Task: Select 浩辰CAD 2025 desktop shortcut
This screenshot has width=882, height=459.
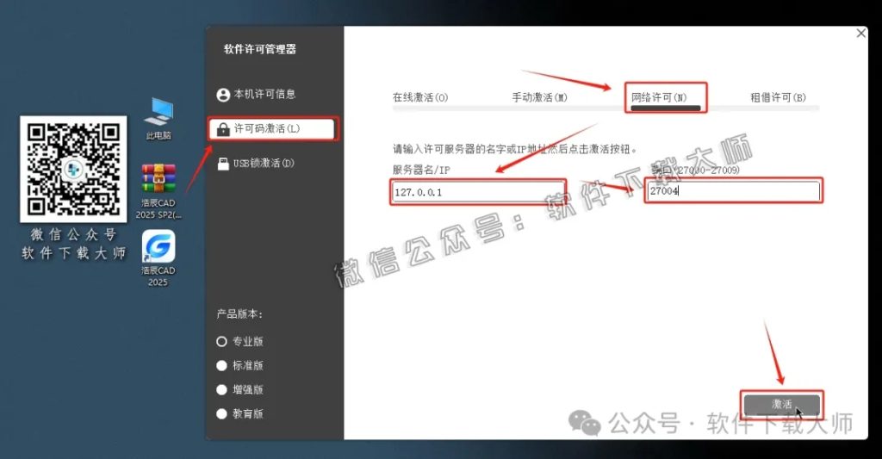Action: tap(158, 258)
